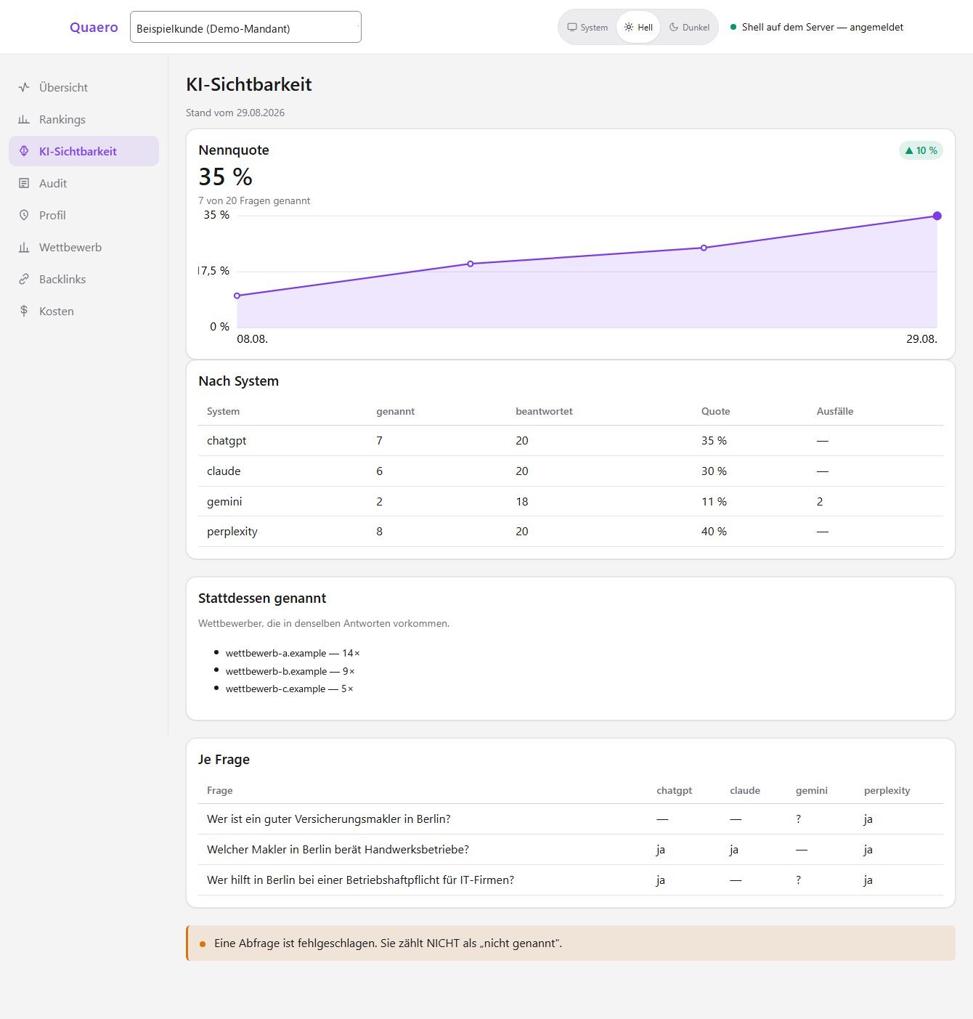Click the Quaero logo link
This screenshot has width=973, height=1019.
94,27
